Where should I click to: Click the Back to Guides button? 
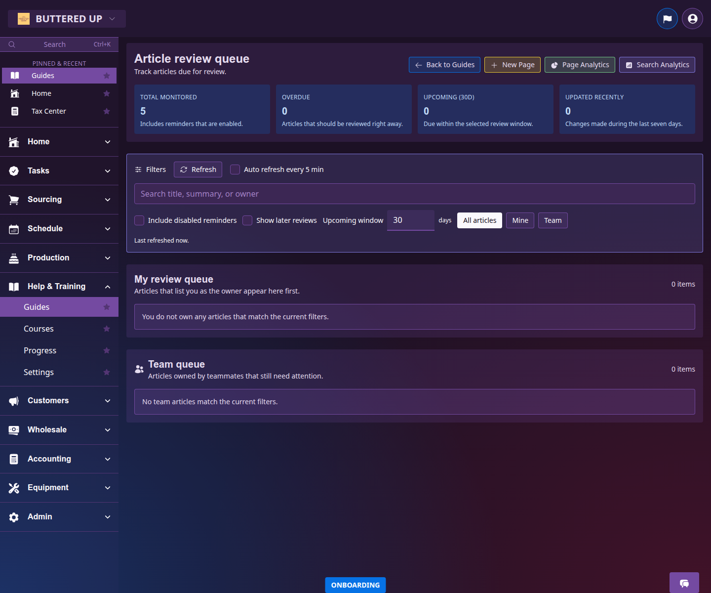coord(444,65)
